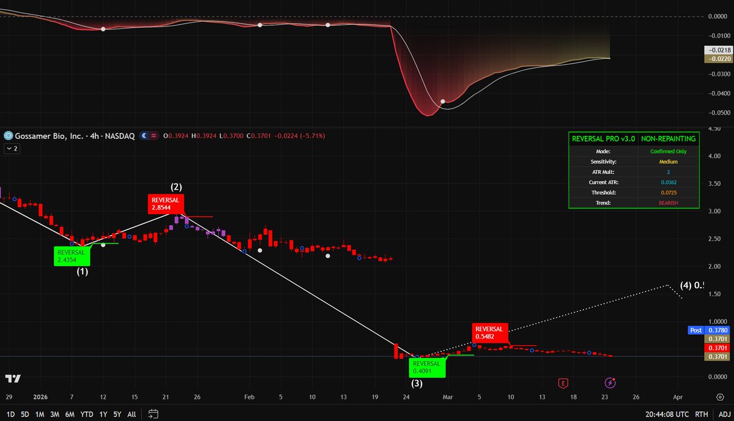Click the Medium sensitivity value
This screenshot has height=421, width=734.
pos(667,162)
